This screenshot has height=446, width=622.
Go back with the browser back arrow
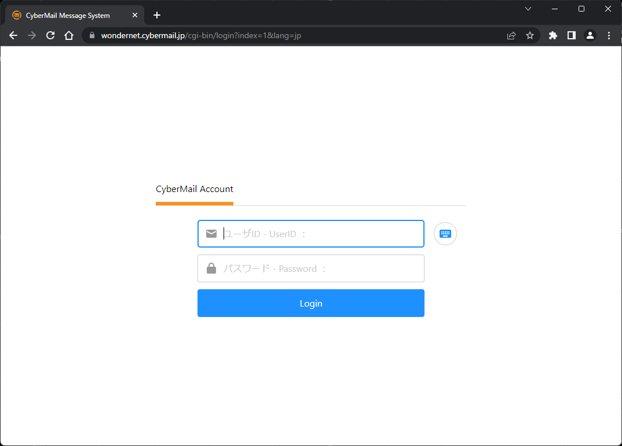(x=13, y=36)
